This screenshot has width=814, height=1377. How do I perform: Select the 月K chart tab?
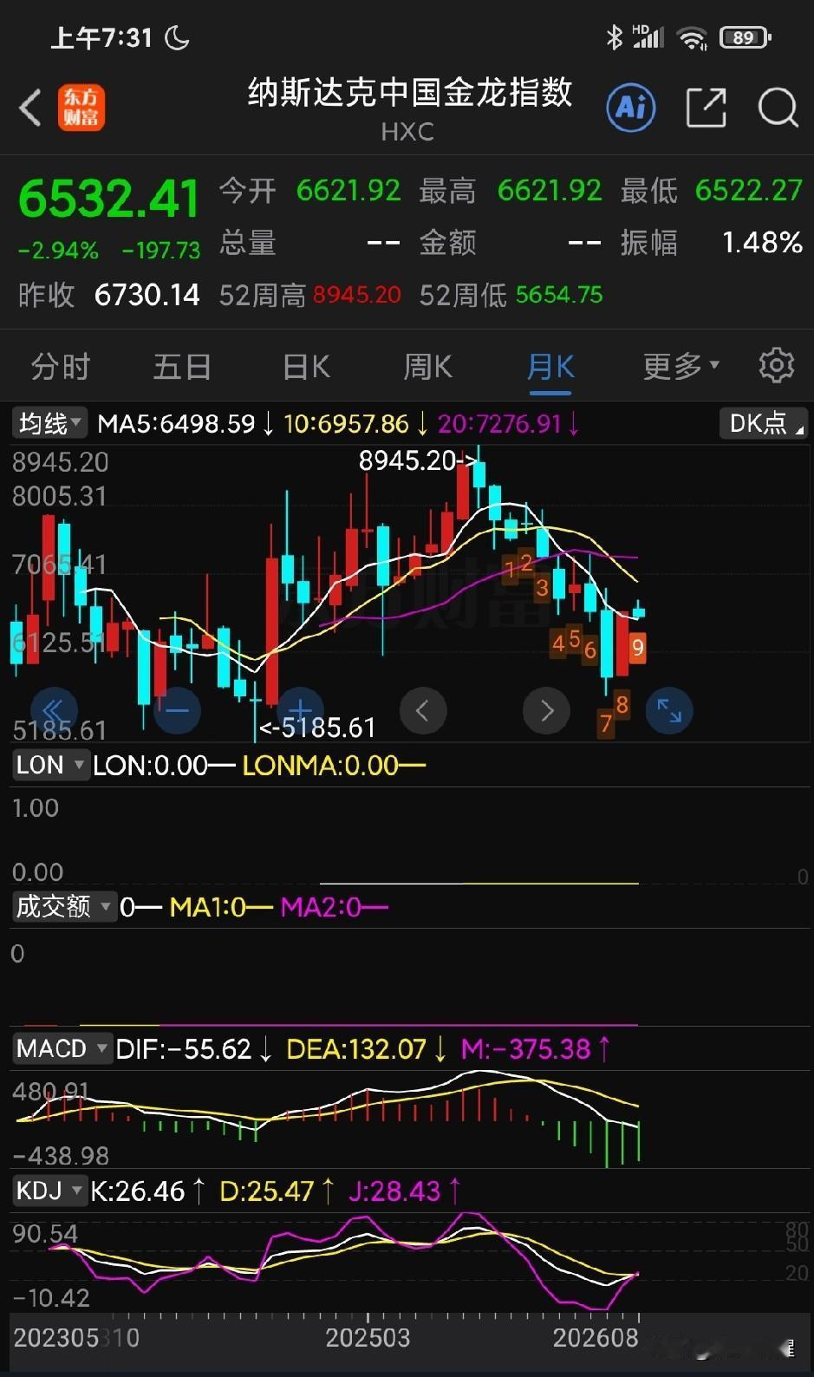pyautogui.click(x=550, y=367)
